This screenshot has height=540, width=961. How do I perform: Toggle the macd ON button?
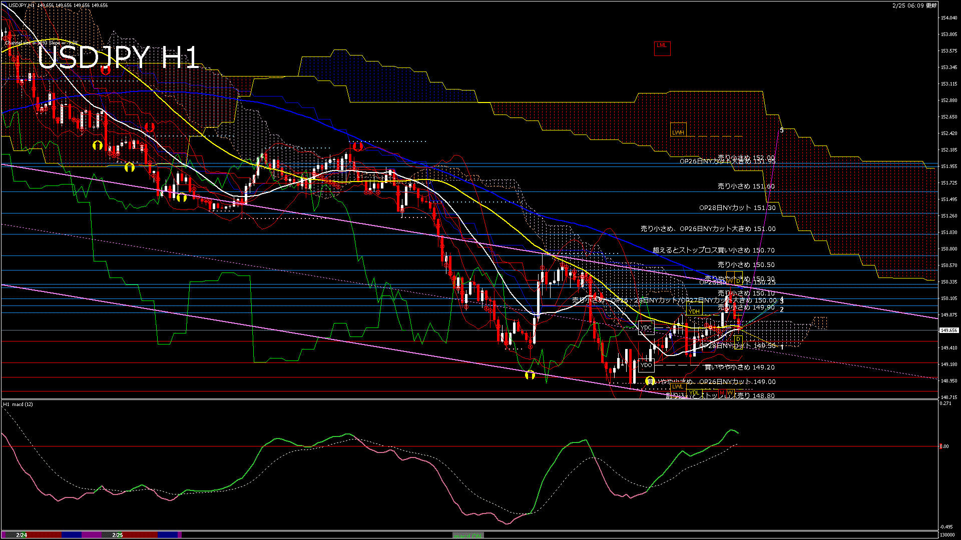[468, 535]
